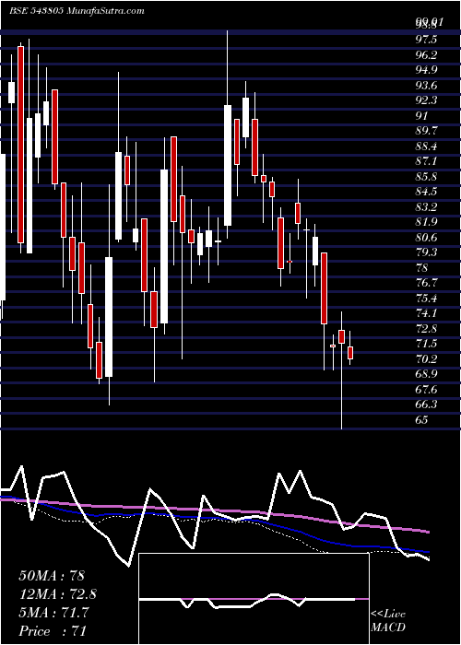The width and height of the screenshot is (461, 645).
Task: Click the 76.7 price axis label
Action: point(426,283)
